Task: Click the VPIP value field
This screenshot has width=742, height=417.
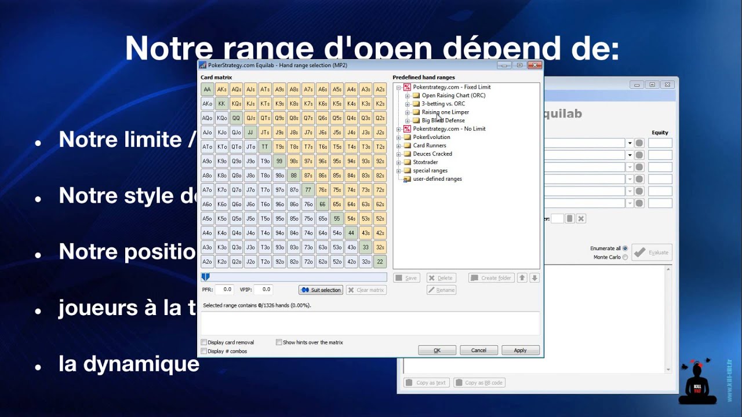Action: (x=263, y=289)
